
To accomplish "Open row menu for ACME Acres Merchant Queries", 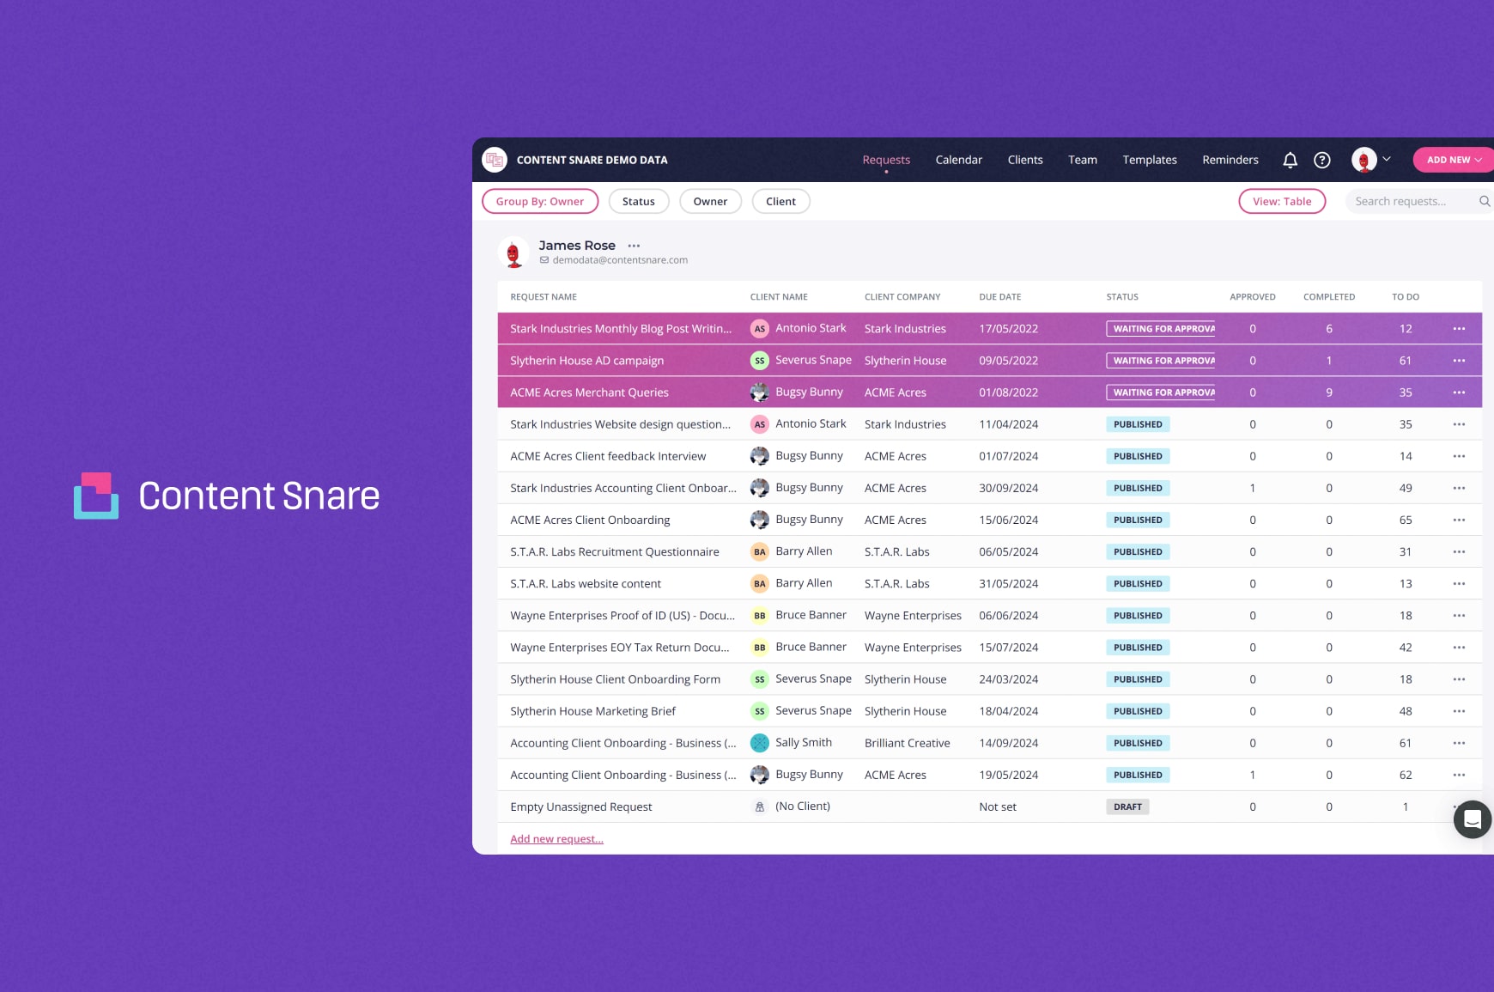I will click(x=1459, y=393).
